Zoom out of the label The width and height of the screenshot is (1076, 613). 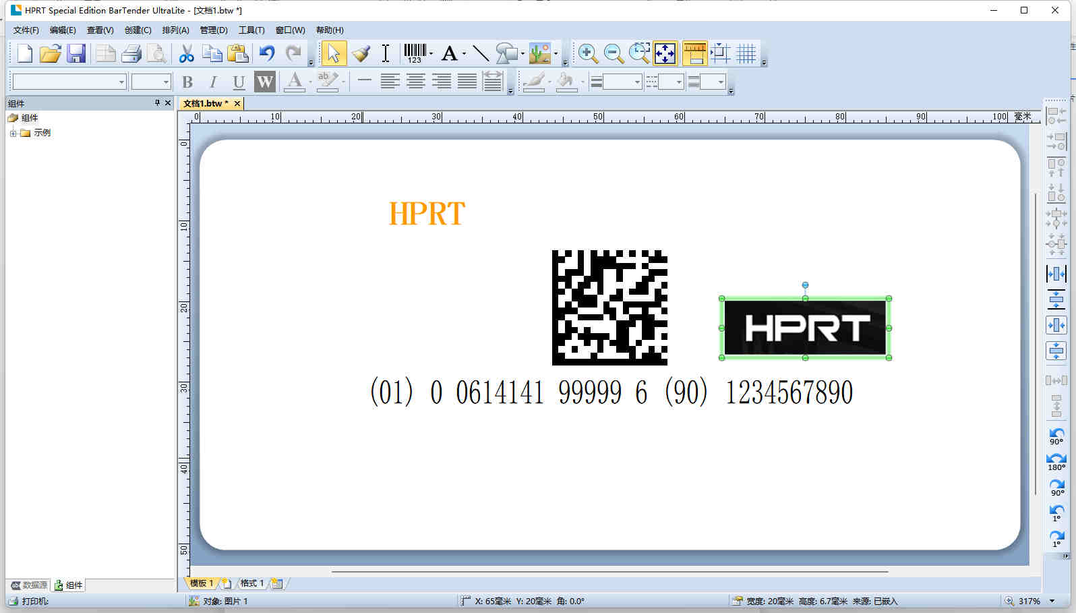[614, 53]
